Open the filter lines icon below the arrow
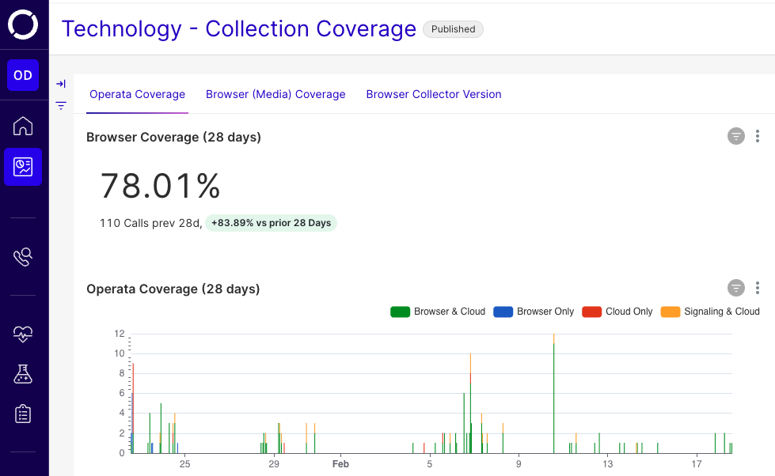 coord(61,105)
